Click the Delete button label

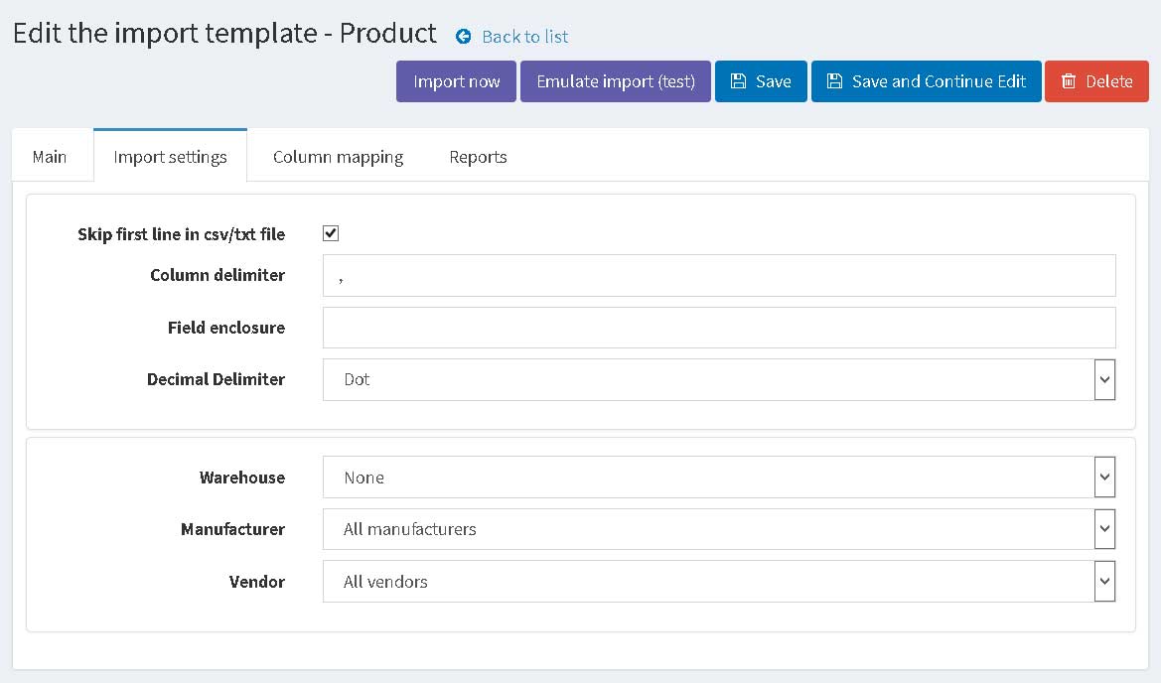pos(1109,81)
